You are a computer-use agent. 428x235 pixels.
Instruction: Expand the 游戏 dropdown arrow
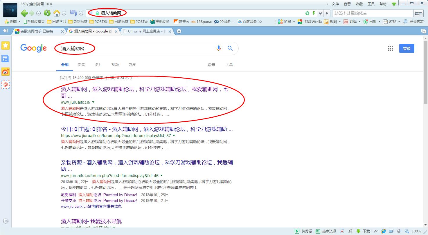tap(399, 21)
